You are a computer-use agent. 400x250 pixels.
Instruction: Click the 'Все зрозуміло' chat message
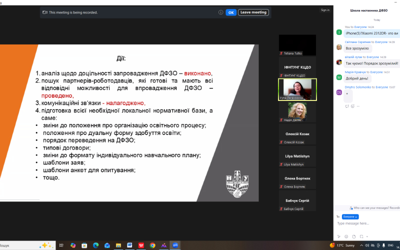pyautogui.click(x=357, y=48)
